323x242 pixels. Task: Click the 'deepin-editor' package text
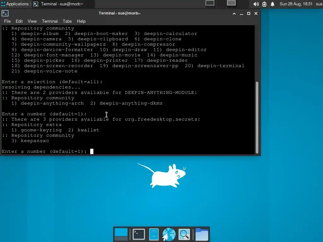coord(186,50)
